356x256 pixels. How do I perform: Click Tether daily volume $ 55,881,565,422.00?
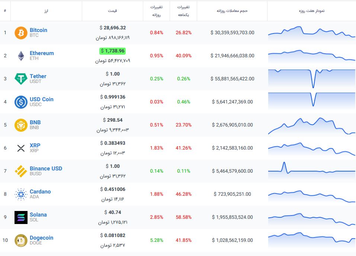pyautogui.click(x=232, y=79)
